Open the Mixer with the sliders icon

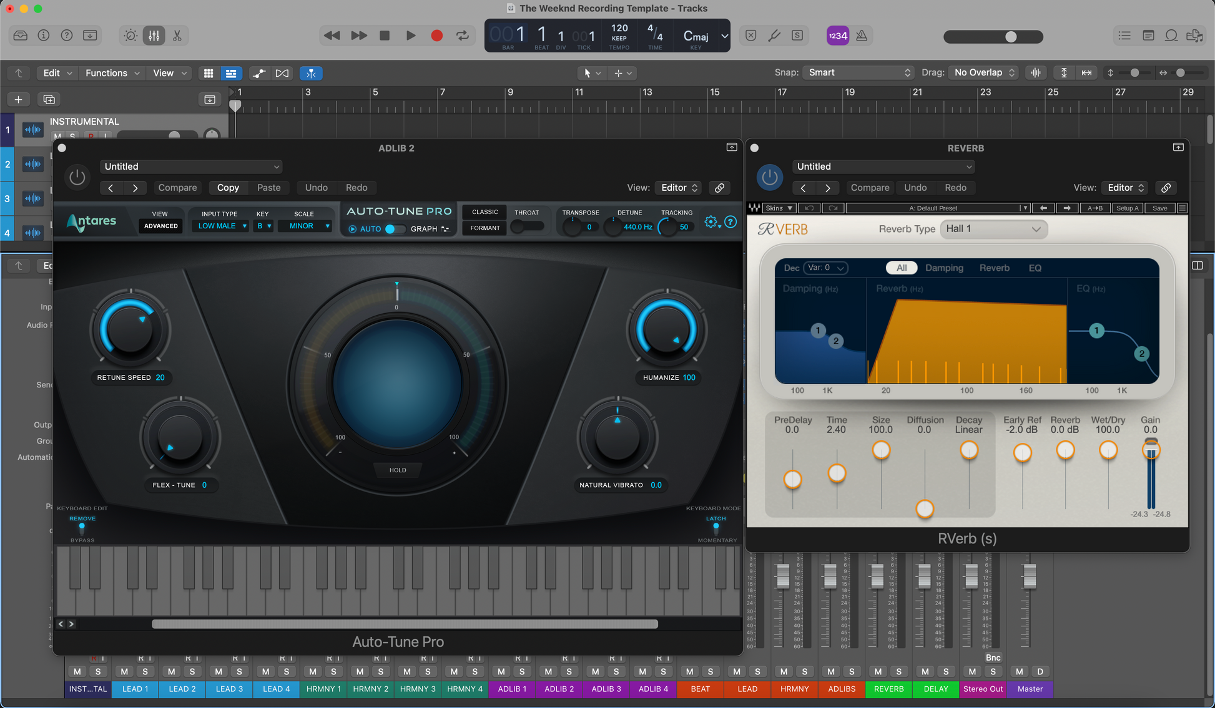point(154,36)
